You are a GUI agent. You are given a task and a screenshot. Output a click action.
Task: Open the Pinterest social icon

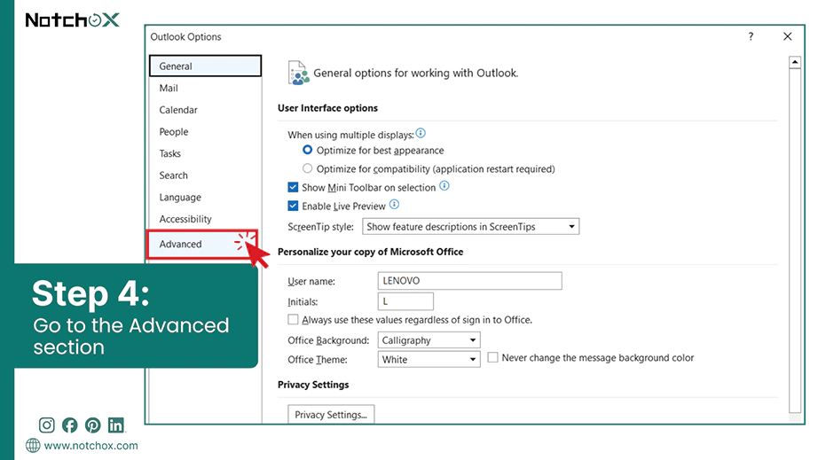[93, 425]
